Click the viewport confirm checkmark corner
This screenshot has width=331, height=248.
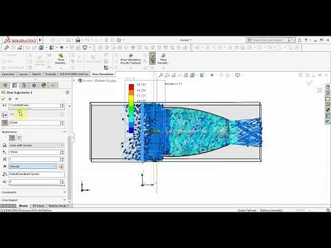click(310, 83)
